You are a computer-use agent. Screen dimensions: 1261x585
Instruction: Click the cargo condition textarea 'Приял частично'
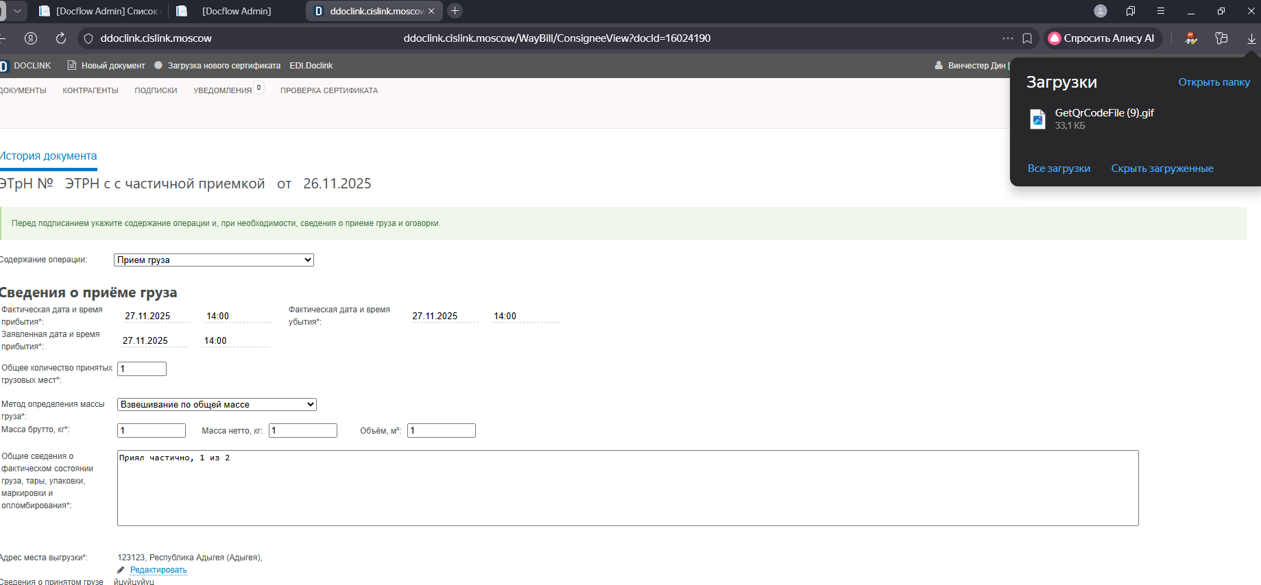(628, 488)
